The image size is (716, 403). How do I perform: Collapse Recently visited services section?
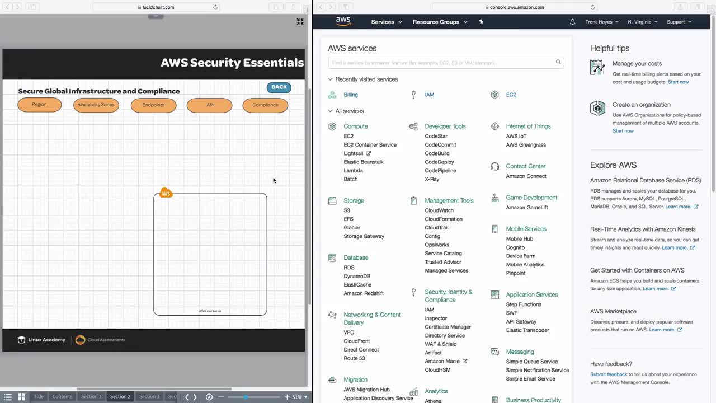[x=363, y=79]
